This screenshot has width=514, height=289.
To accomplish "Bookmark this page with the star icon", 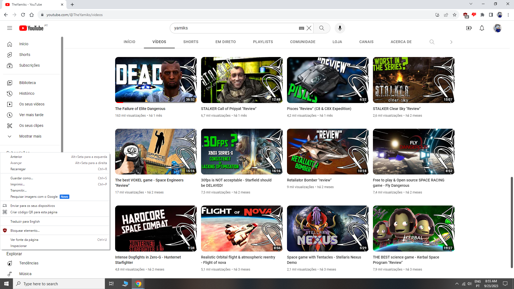I will point(455,15).
